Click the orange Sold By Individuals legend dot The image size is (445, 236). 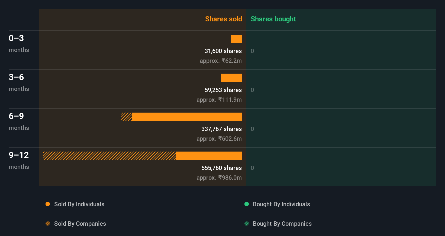[x=48, y=204]
